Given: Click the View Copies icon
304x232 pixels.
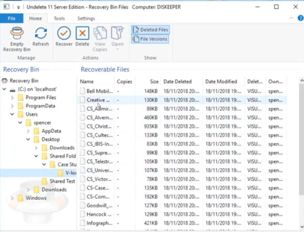Looking at the screenshot, I should 100,33.
